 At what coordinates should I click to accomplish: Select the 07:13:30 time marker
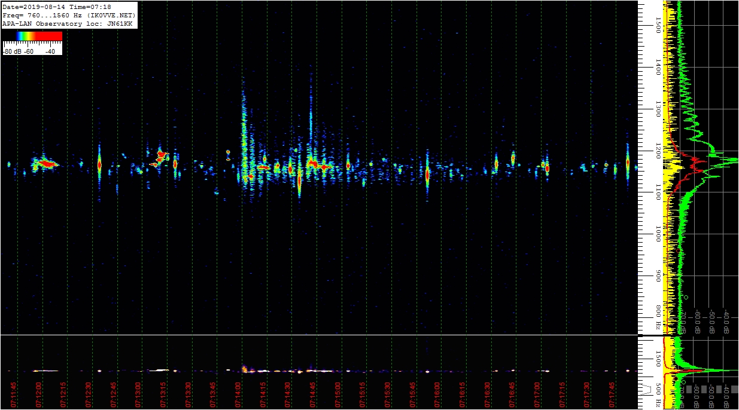point(188,394)
